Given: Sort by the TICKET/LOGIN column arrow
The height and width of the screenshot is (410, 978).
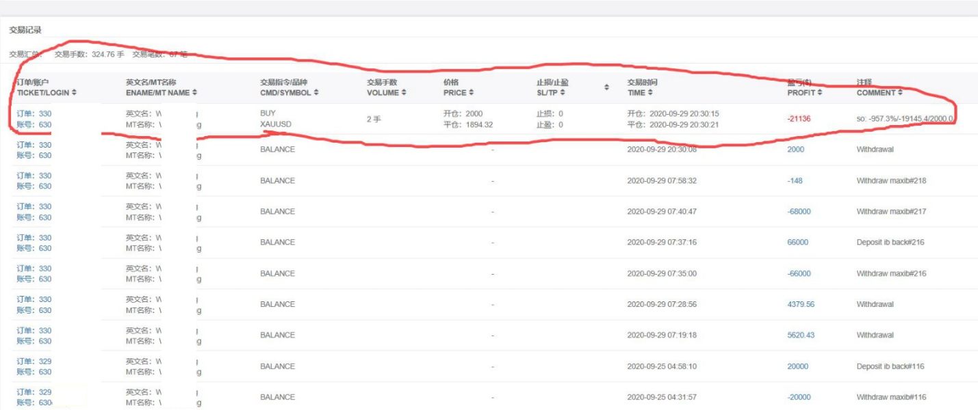Looking at the screenshot, I should pos(74,93).
